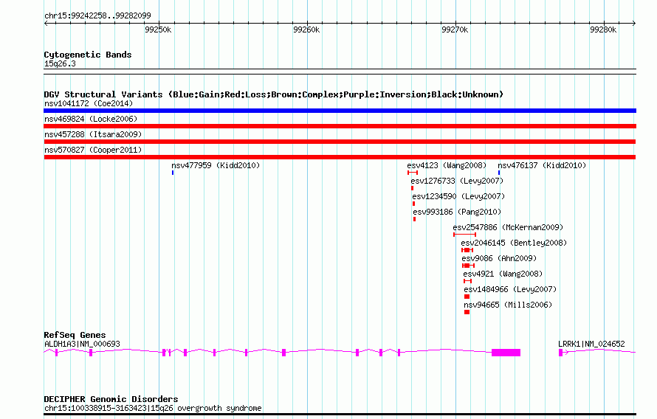The image size is (657, 419).
Task: Open the nsv457288 (Itsara2009) label
Action: point(93,134)
